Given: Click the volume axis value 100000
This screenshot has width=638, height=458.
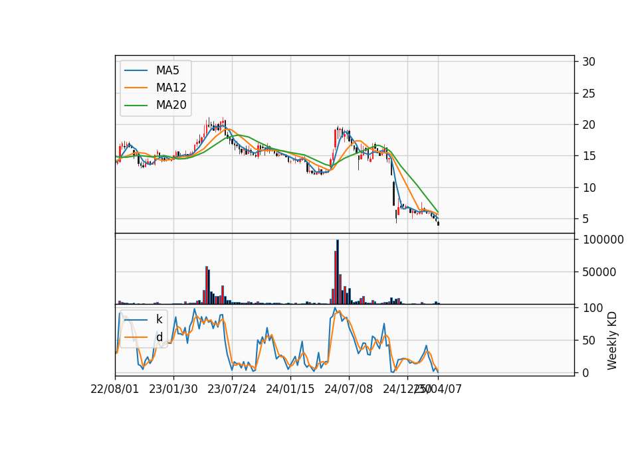Looking at the screenshot, I should (x=603, y=240).
